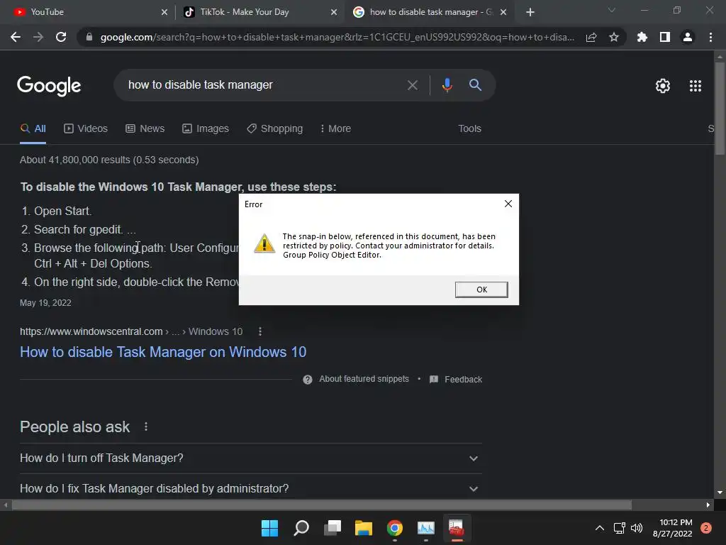
Task: Open Google quick settings gear
Action: click(663, 86)
